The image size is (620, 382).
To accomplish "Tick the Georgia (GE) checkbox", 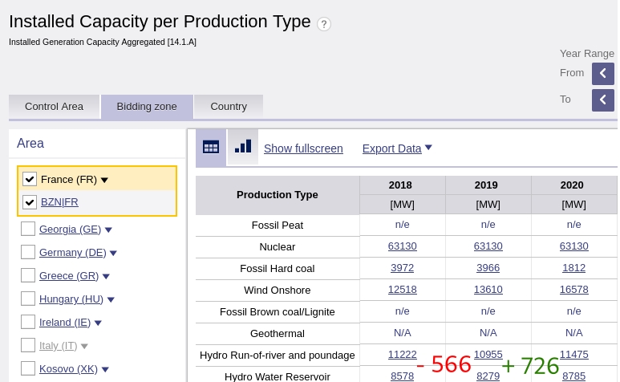I will click(x=28, y=229).
